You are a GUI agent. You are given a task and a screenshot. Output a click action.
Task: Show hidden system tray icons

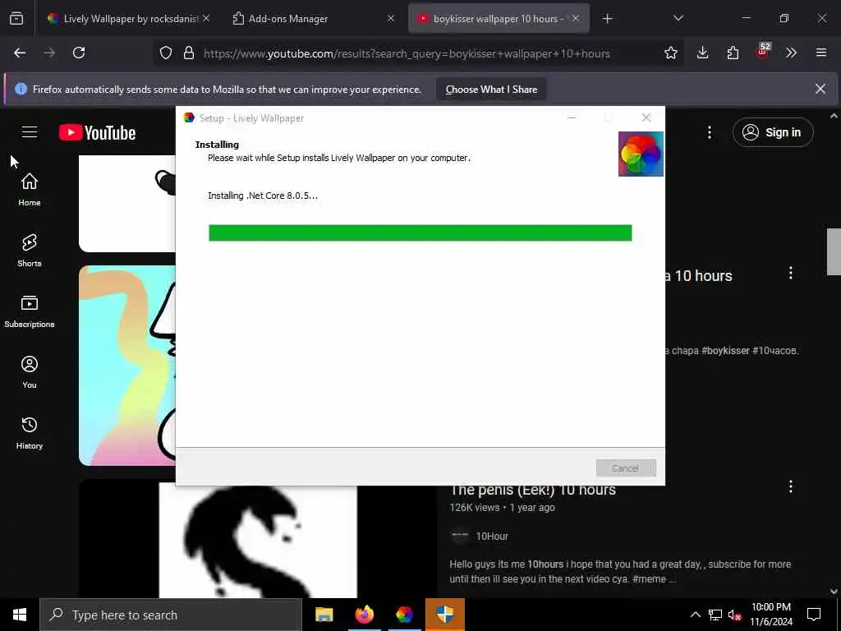pyautogui.click(x=695, y=615)
